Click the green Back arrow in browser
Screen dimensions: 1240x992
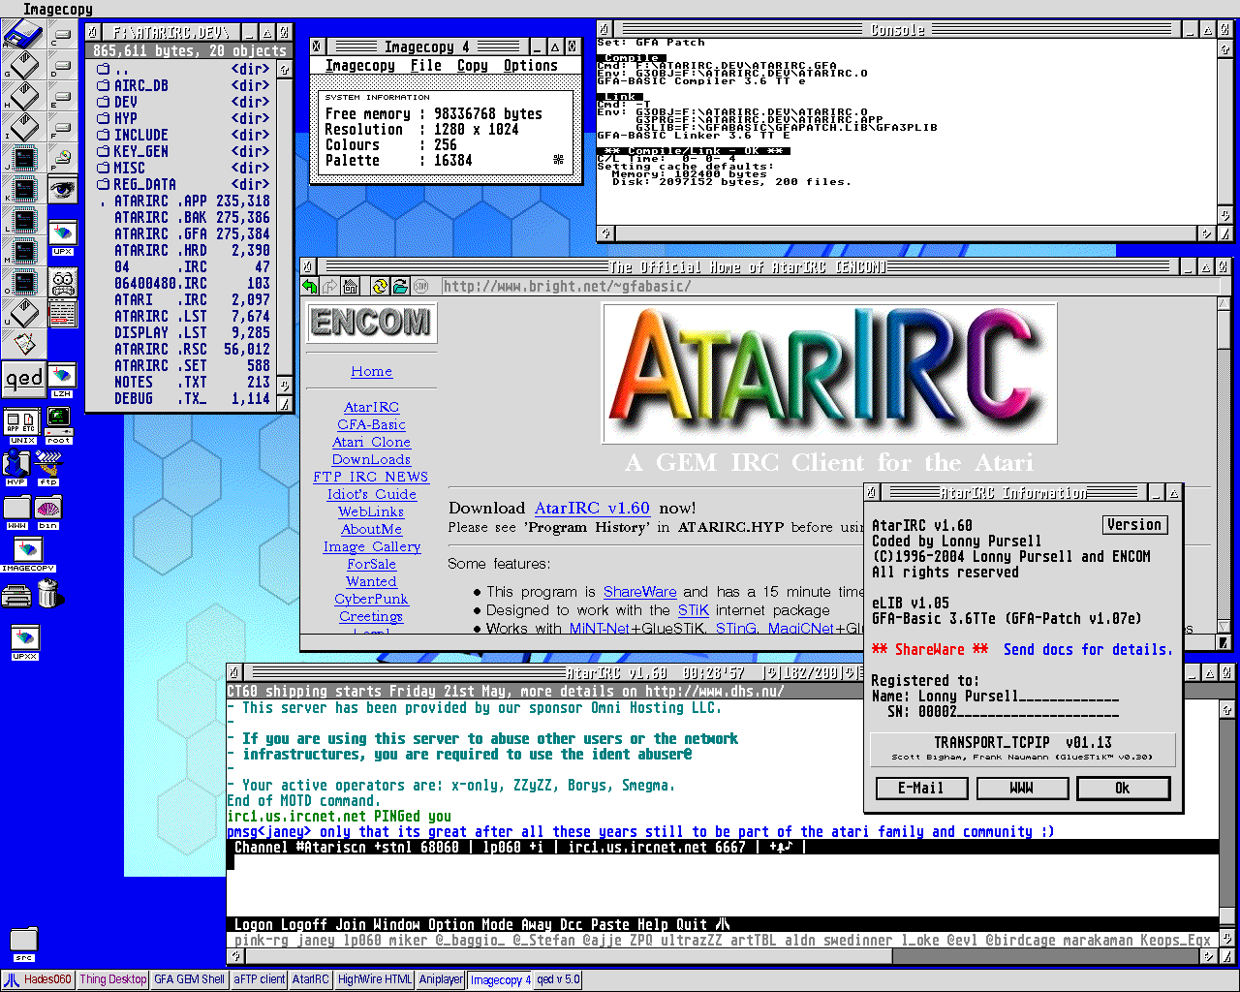point(310,286)
